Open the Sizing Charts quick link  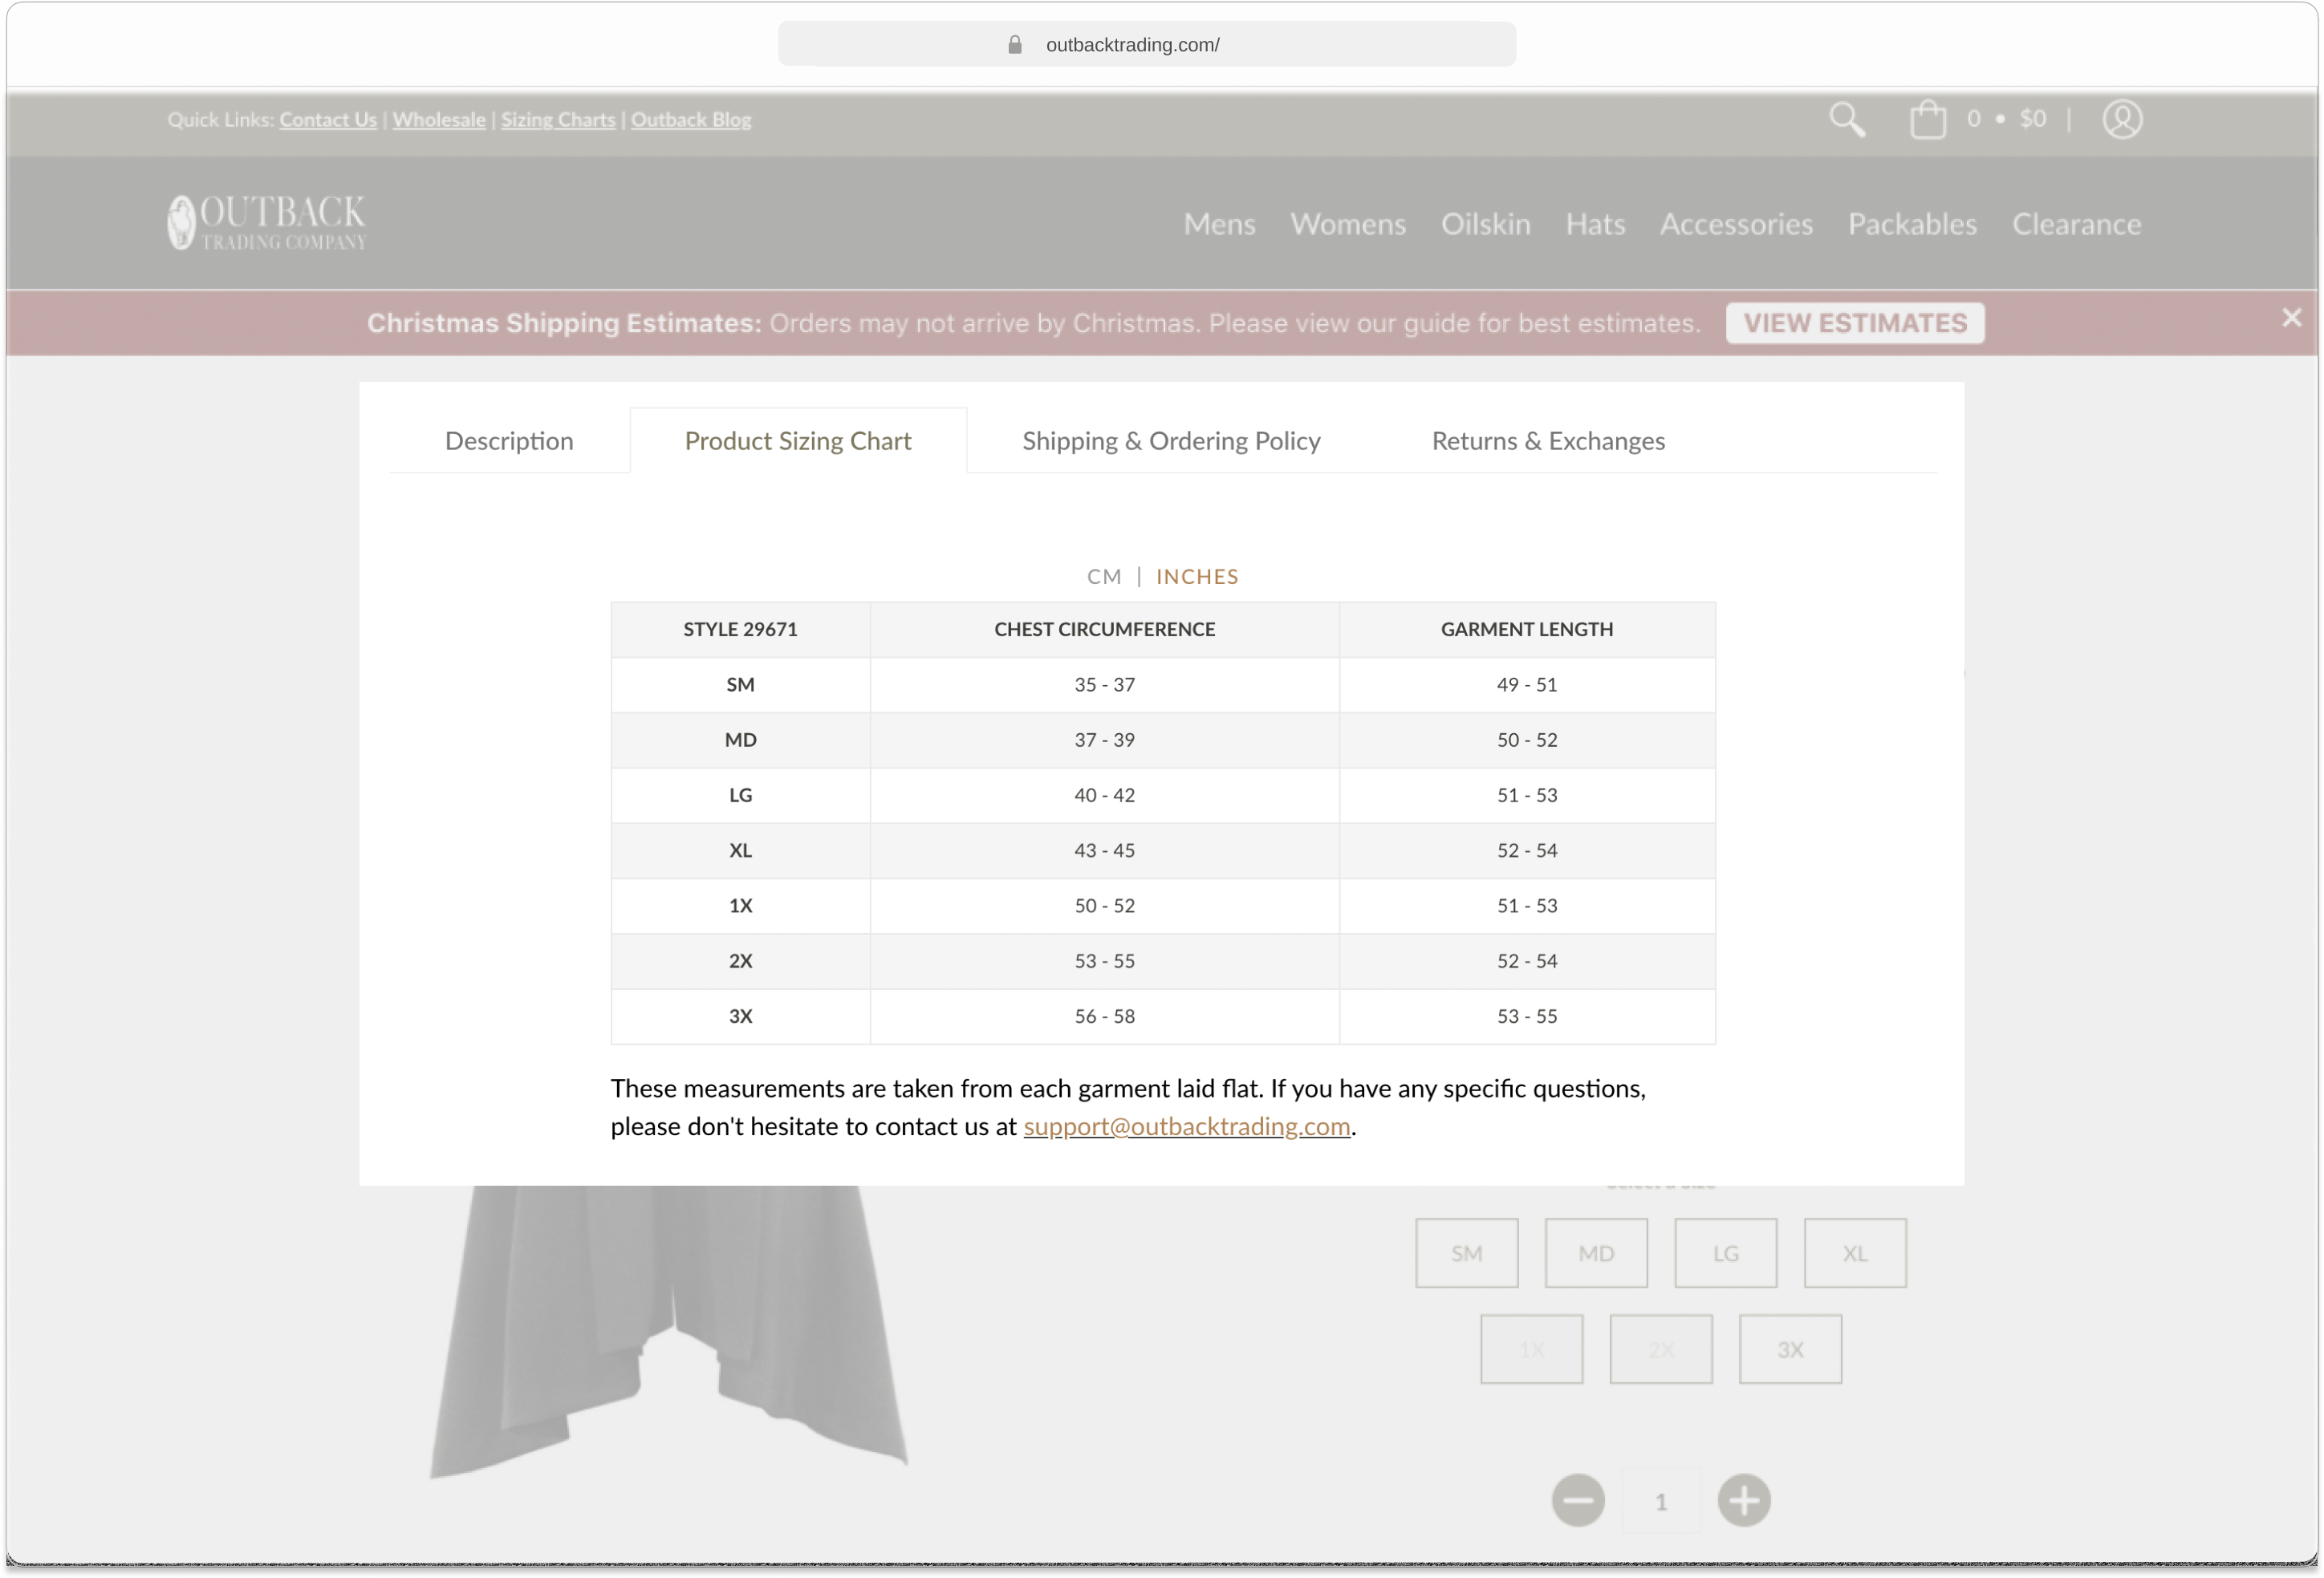click(x=558, y=119)
